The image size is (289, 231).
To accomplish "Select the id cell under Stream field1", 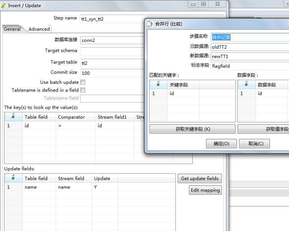I will tap(115, 125).
